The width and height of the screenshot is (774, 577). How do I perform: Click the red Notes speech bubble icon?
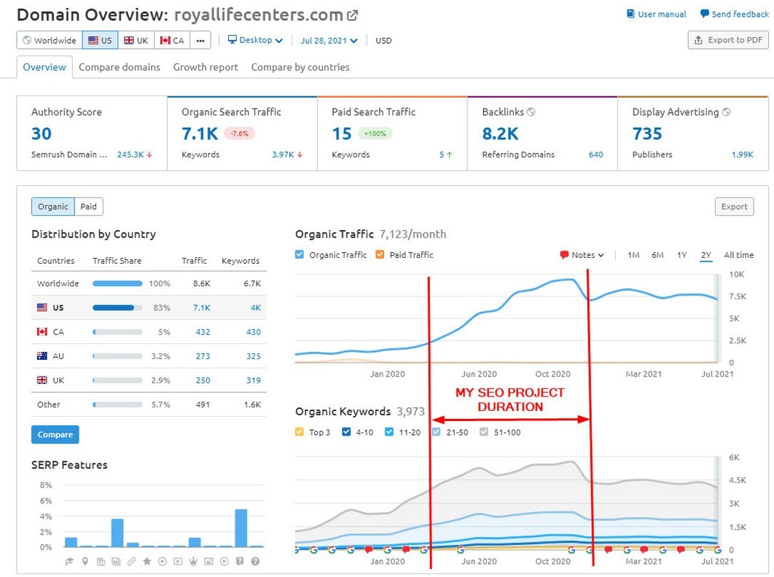(x=564, y=255)
